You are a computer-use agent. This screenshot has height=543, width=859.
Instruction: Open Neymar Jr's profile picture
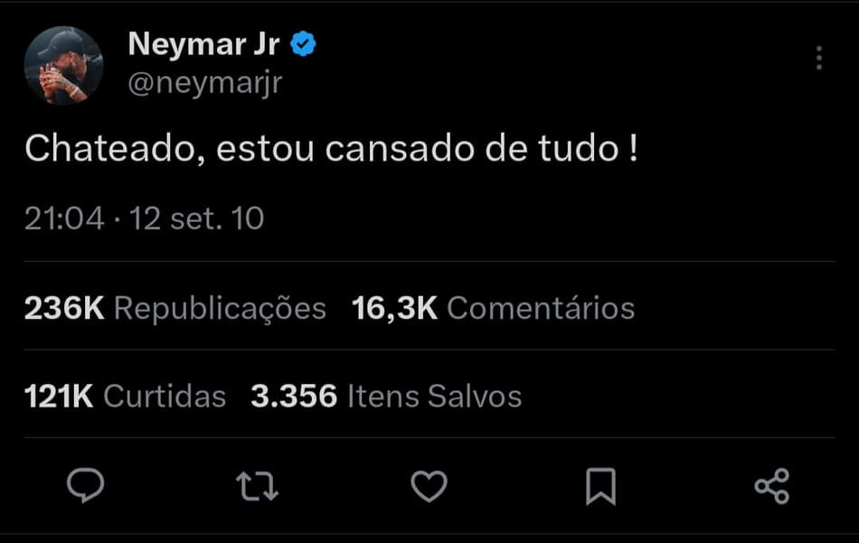[63, 65]
